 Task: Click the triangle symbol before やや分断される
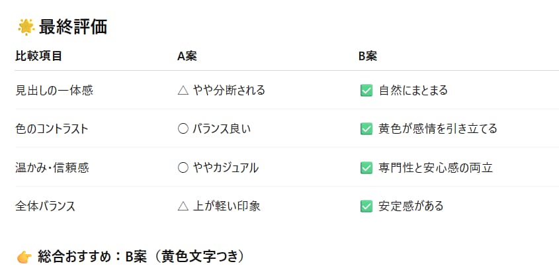[x=184, y=90]
